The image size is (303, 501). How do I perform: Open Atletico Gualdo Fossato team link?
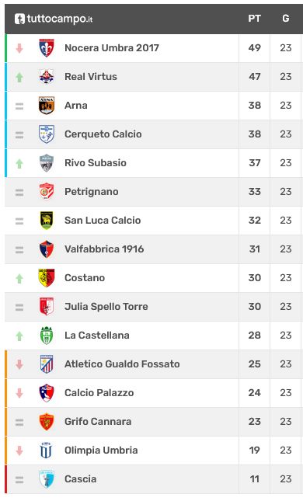(x=122, y=364)
